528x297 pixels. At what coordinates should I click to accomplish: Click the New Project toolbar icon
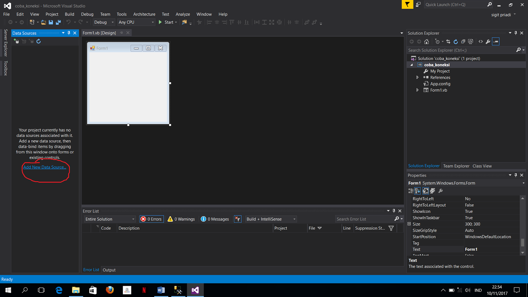pyautogui.click(x=32, y=22)
